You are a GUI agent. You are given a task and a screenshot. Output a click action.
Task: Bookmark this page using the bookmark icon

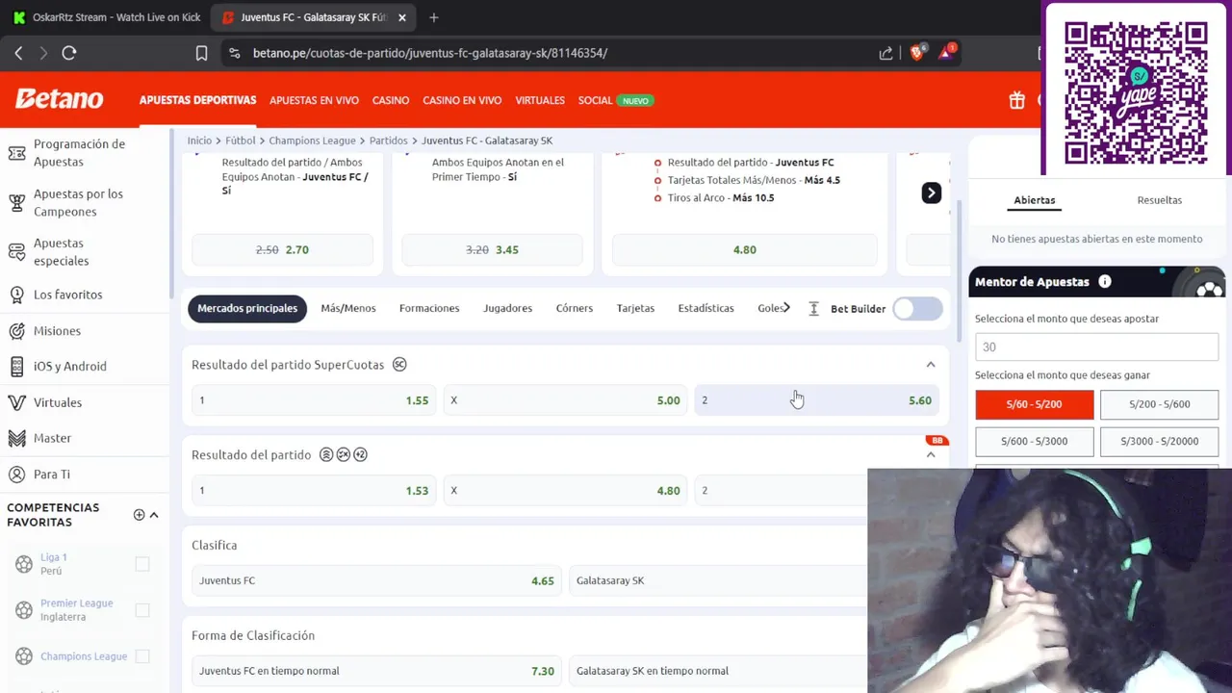[201, 53]
